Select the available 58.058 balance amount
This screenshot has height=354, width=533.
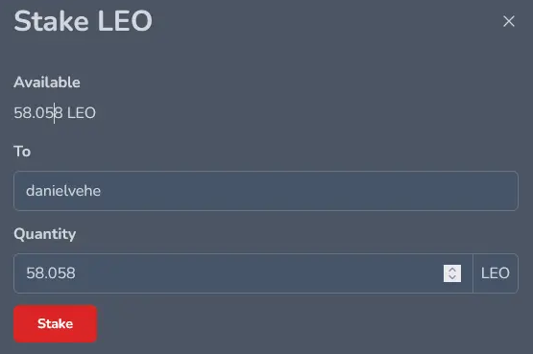[x=38, y=112]
